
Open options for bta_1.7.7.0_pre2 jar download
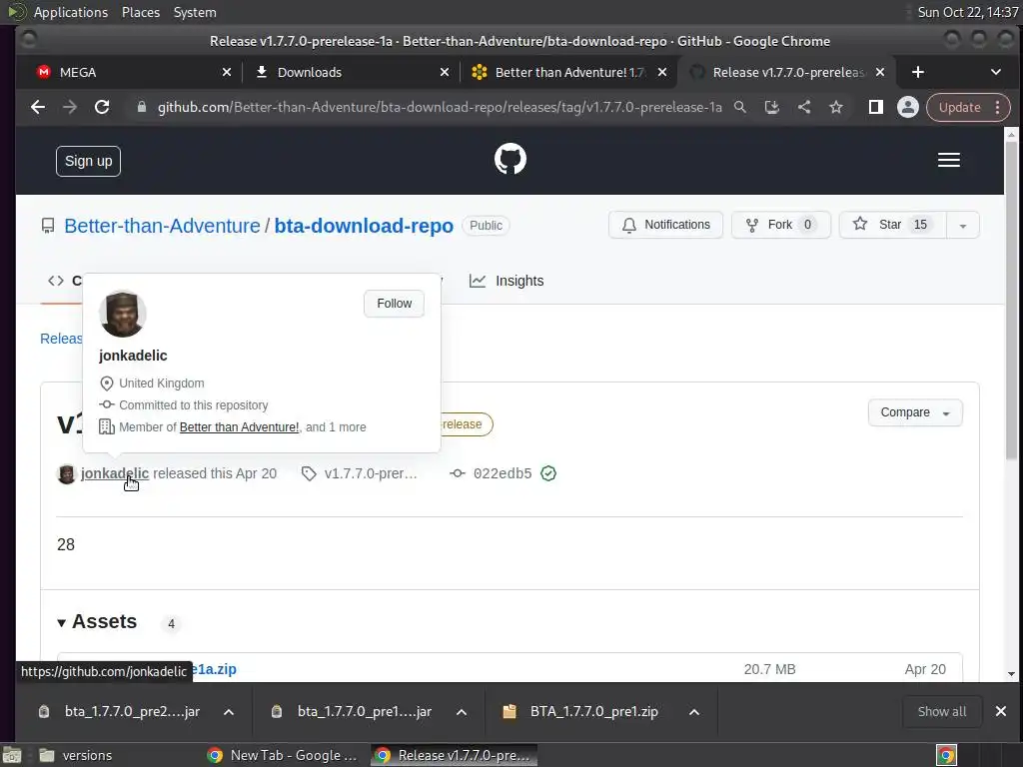(x=229, y=712)
